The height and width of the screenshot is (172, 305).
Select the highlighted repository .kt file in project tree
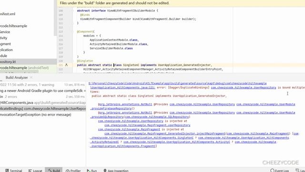click(x=29, y=62)
